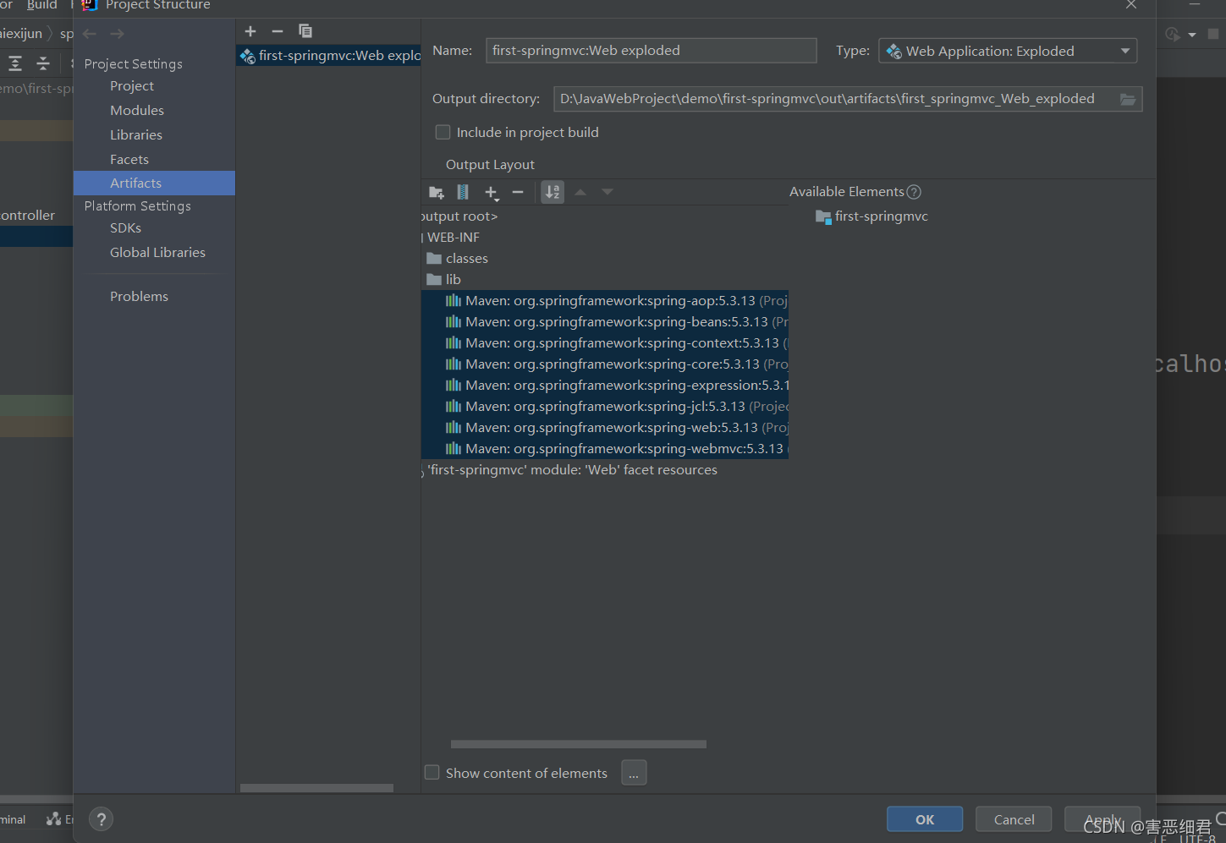Select WEB-INF folder in output tree
The image size is (1226, 843).
[x=453, y=238]
